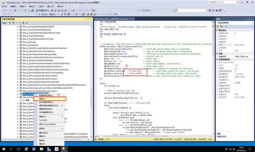The height and width of the screenshot is (152, 255).
Task: Select 删除(D) in the context menu
Action: [42, 136]
